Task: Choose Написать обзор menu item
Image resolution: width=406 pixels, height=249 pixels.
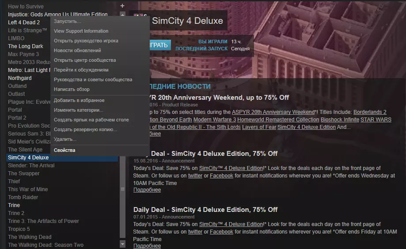Action: [72, 89]
